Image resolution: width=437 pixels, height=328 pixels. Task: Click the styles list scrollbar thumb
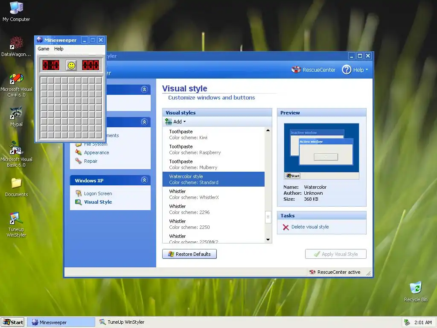click(x=268, y=217)
